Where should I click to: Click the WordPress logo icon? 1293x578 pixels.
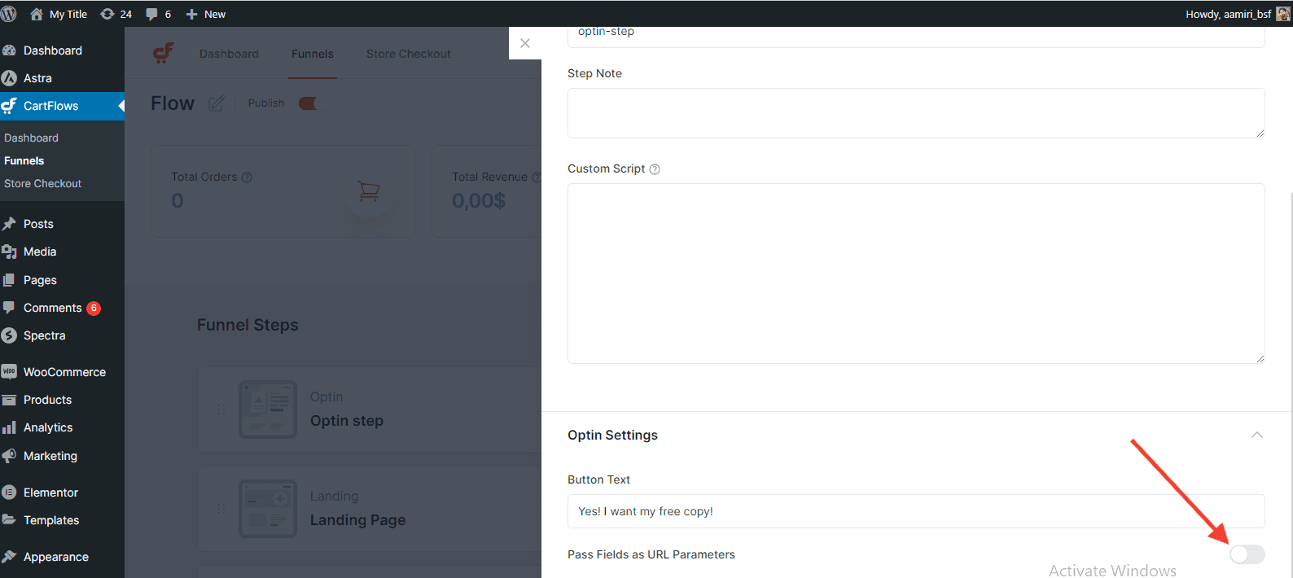(x=9, y=14)
